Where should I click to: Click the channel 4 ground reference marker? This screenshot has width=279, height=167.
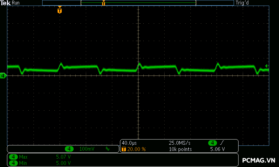(x=3, y=75)
